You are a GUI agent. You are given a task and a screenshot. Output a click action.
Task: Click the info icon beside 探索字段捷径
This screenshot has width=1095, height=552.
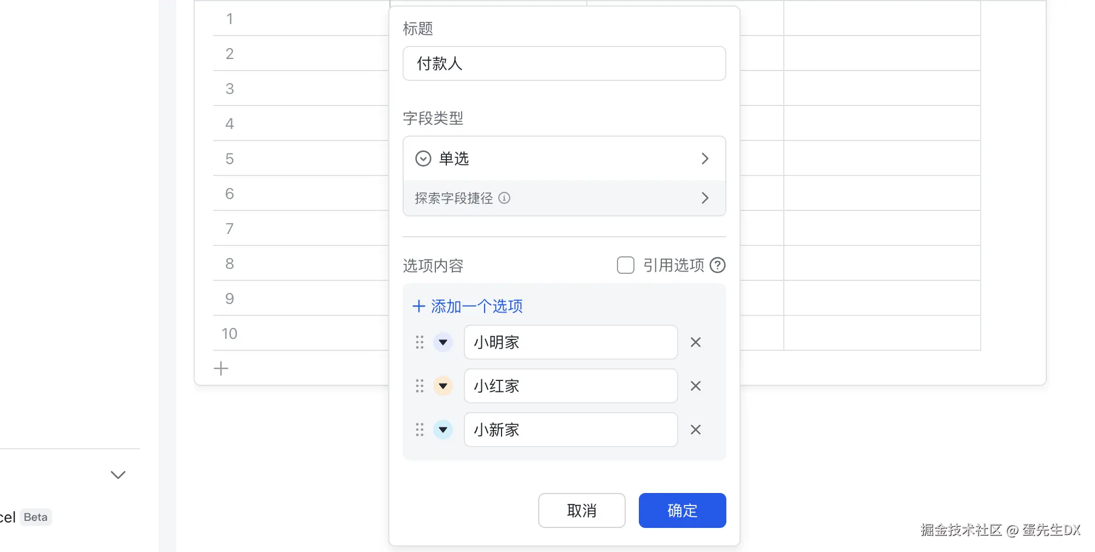(504, 198)
